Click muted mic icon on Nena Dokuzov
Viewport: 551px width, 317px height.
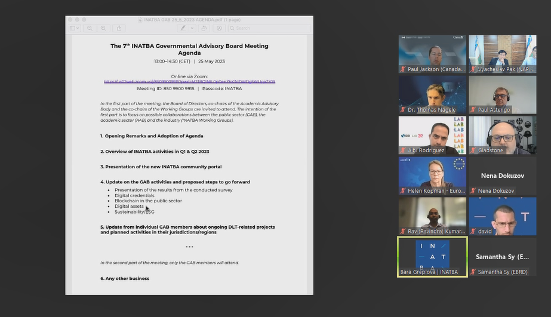[473, 191]
